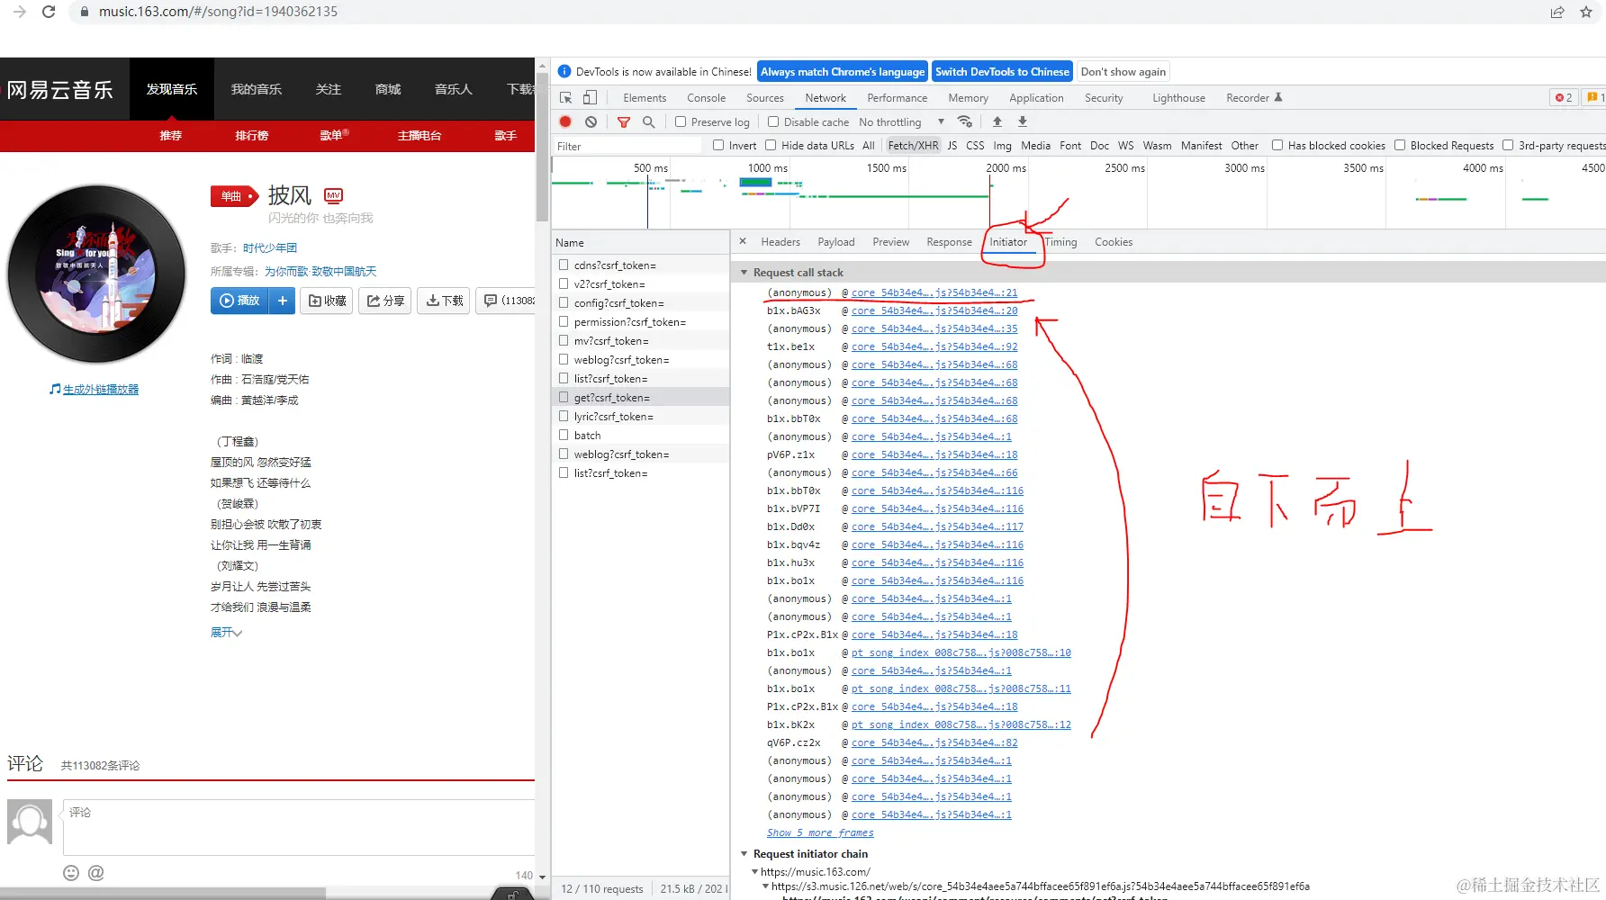The width and height of the screenshot is (1606, 900).
Task: Enable the Invert filter checkbox
Action: 718,145
